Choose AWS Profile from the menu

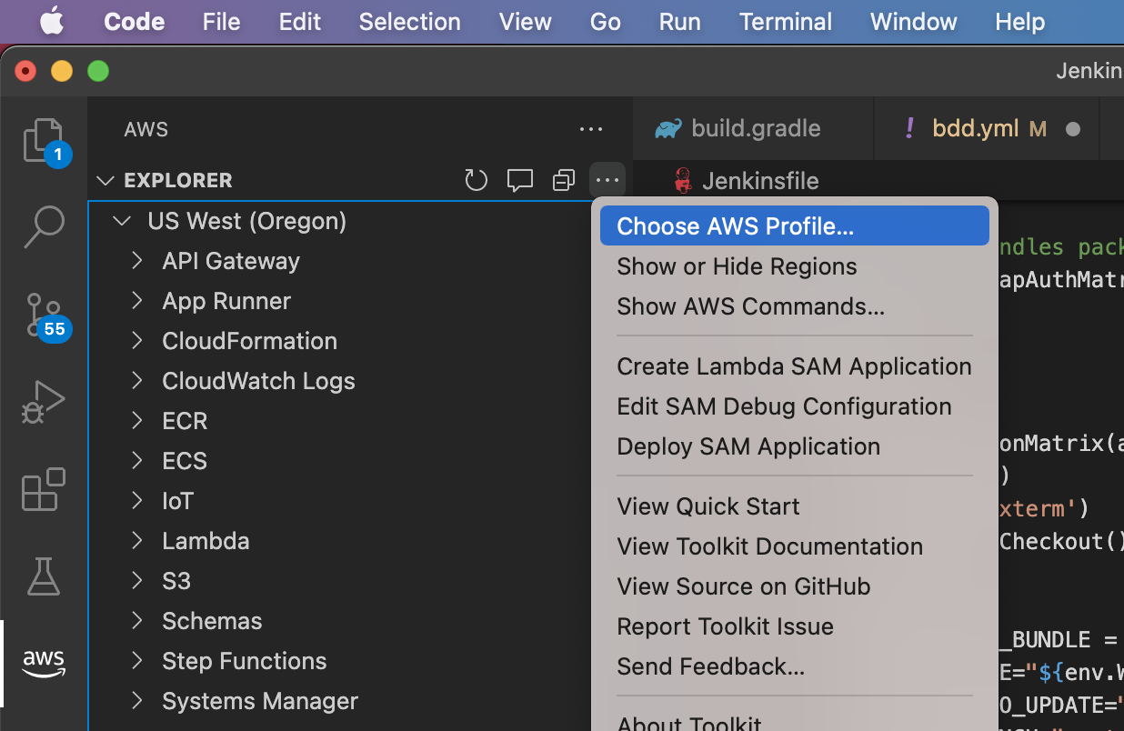click(x=795, y=226)
